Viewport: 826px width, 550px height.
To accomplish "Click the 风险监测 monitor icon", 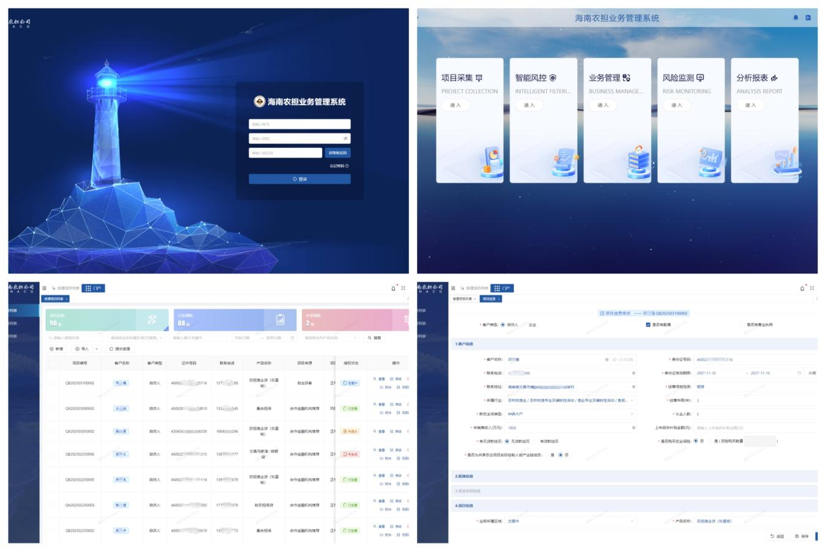I will coord(700,78).
